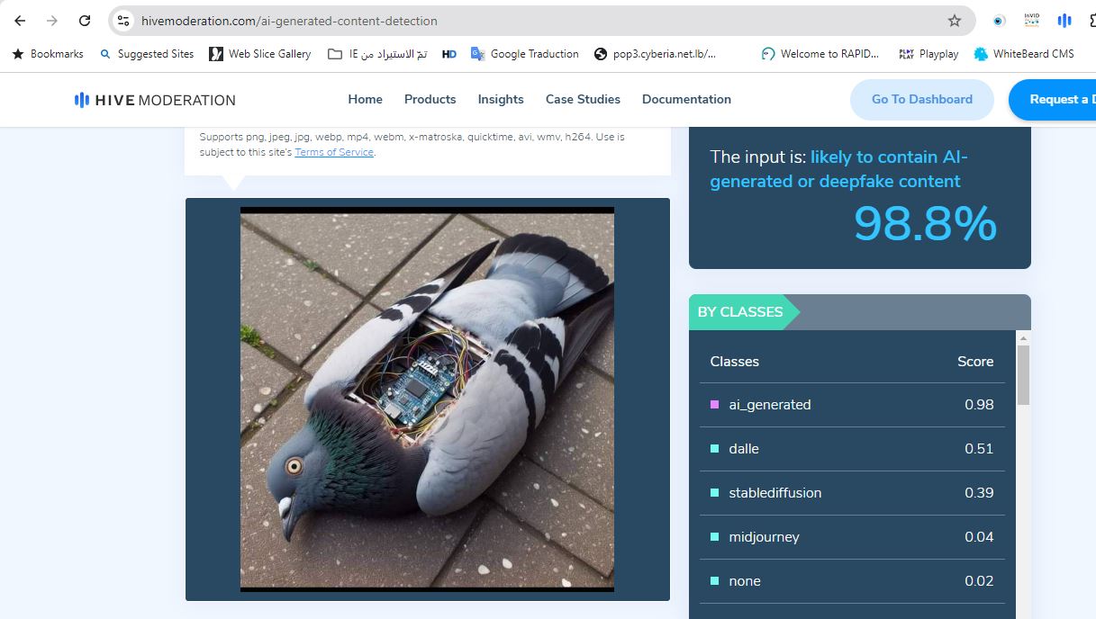Image resolution: width=1096 pixels, height=619 pixels.
Task: Open the Google Traduction bookmark
Action: [x=524, y=54]
